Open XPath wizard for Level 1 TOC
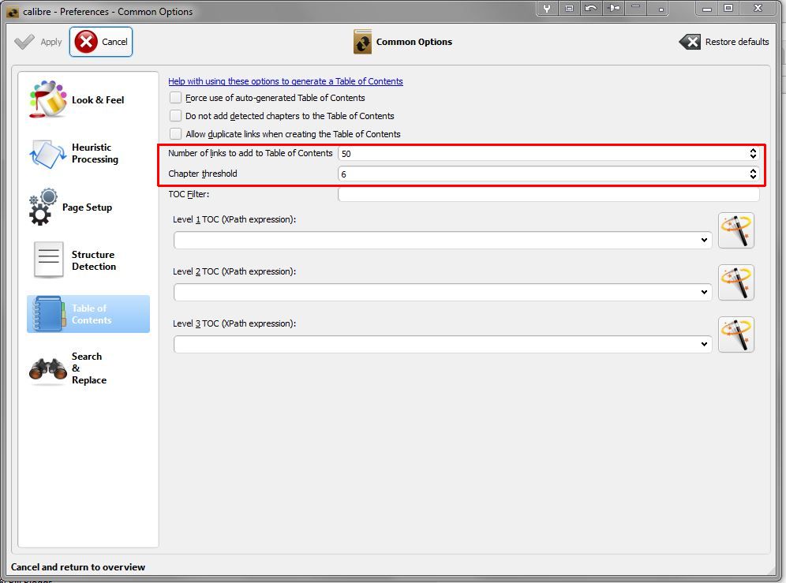This screenshot has width=786, height=583. (735, 230)
